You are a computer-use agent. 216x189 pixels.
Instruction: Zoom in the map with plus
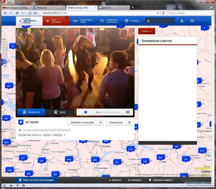click(x=5, y=66)
